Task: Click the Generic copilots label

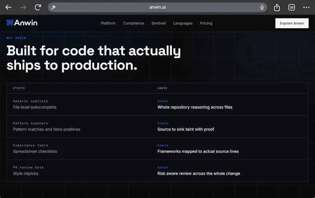Action: click(31, 101)
